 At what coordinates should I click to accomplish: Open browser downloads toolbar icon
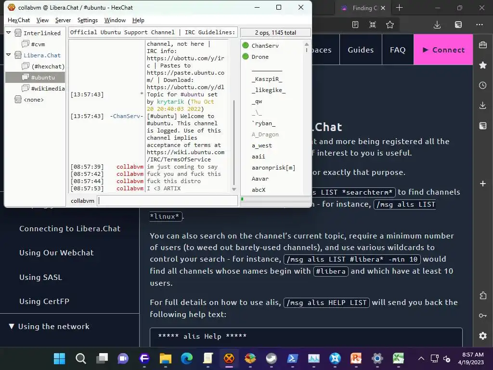tap(437, 25)
